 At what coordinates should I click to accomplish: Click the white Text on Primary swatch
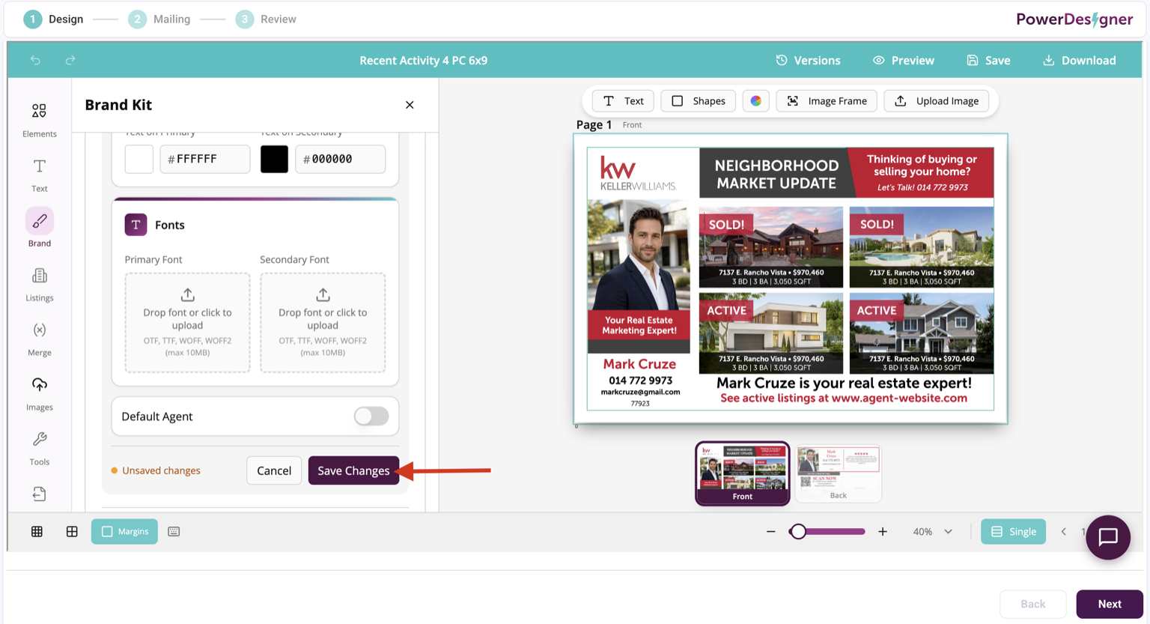[139, 159]
